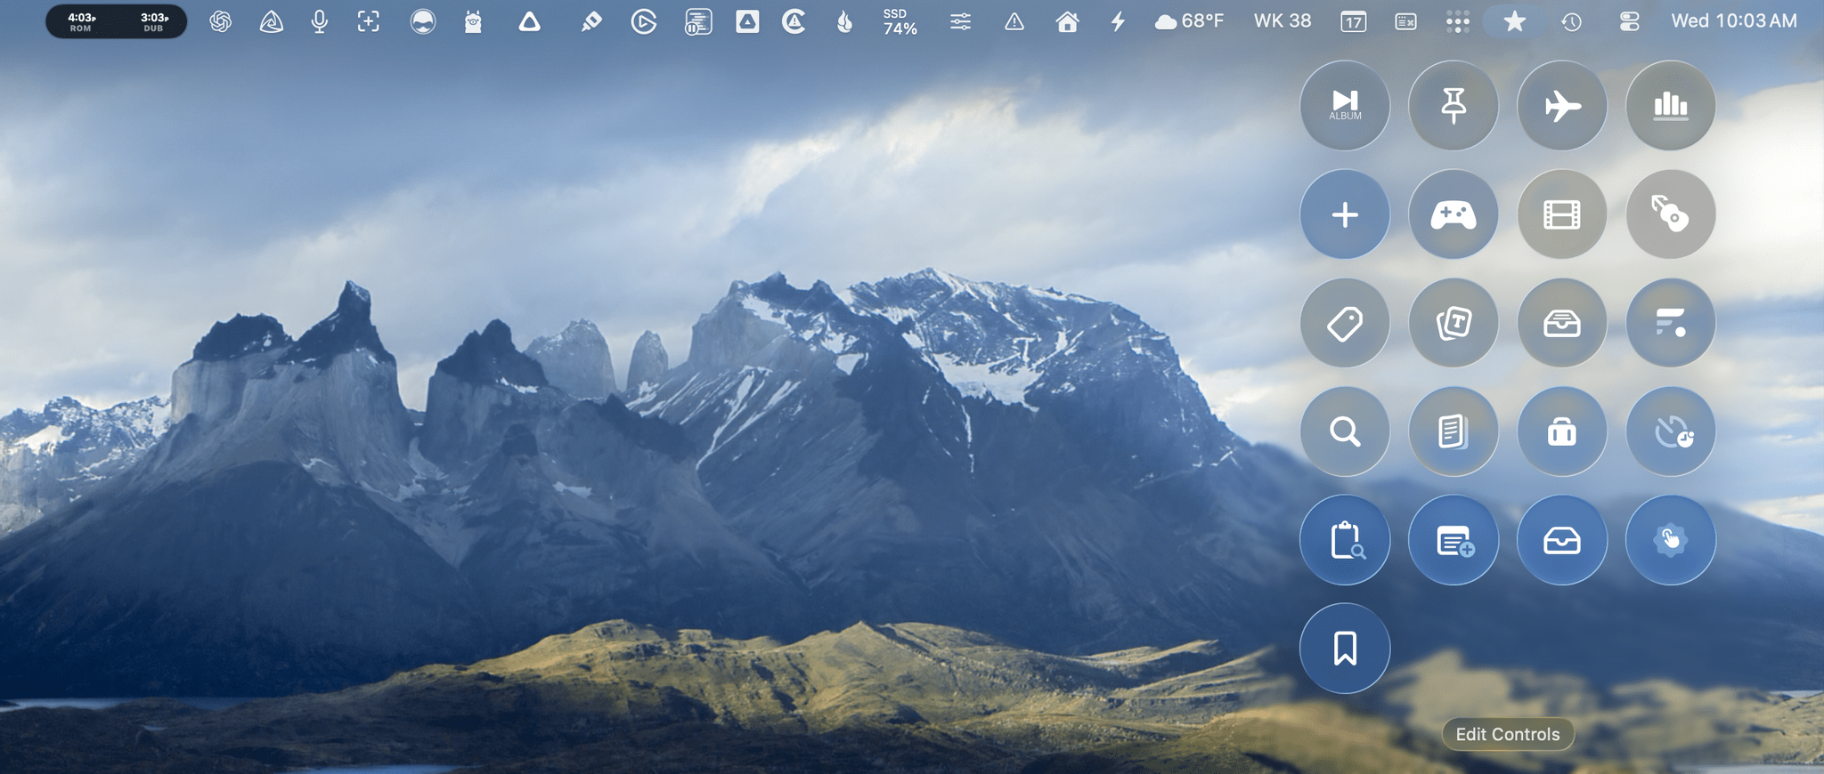Click the price tag control
The image size is (1824, 774).
click(1344, 323)
